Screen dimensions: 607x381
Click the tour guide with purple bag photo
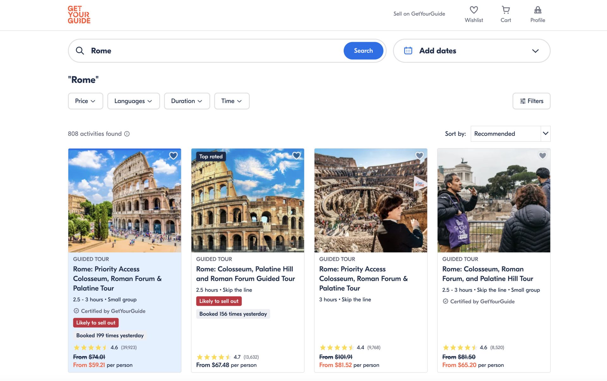pos(494,200)
